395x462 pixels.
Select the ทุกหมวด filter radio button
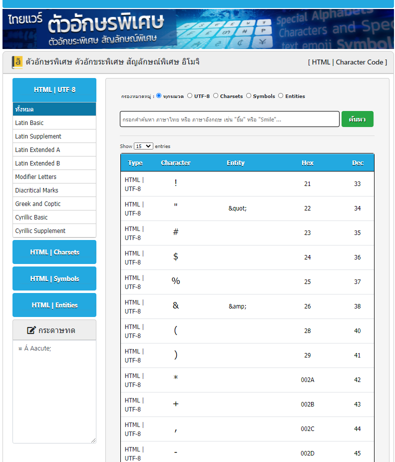[x=159, y=96]
